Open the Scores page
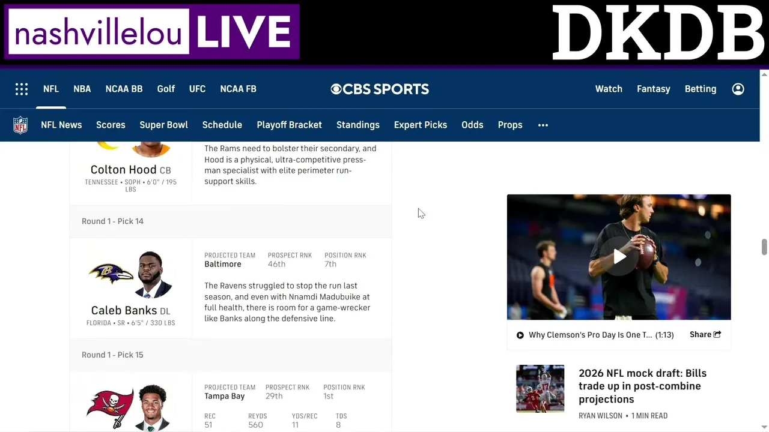 [111, 125]
